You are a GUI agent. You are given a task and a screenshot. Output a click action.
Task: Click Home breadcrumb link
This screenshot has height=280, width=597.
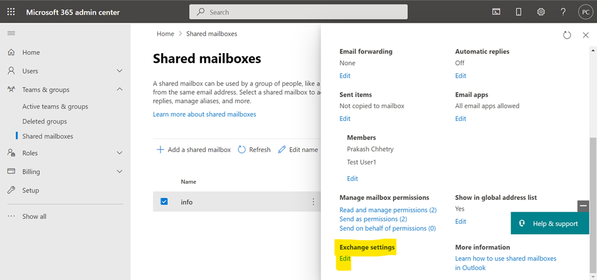165,34
